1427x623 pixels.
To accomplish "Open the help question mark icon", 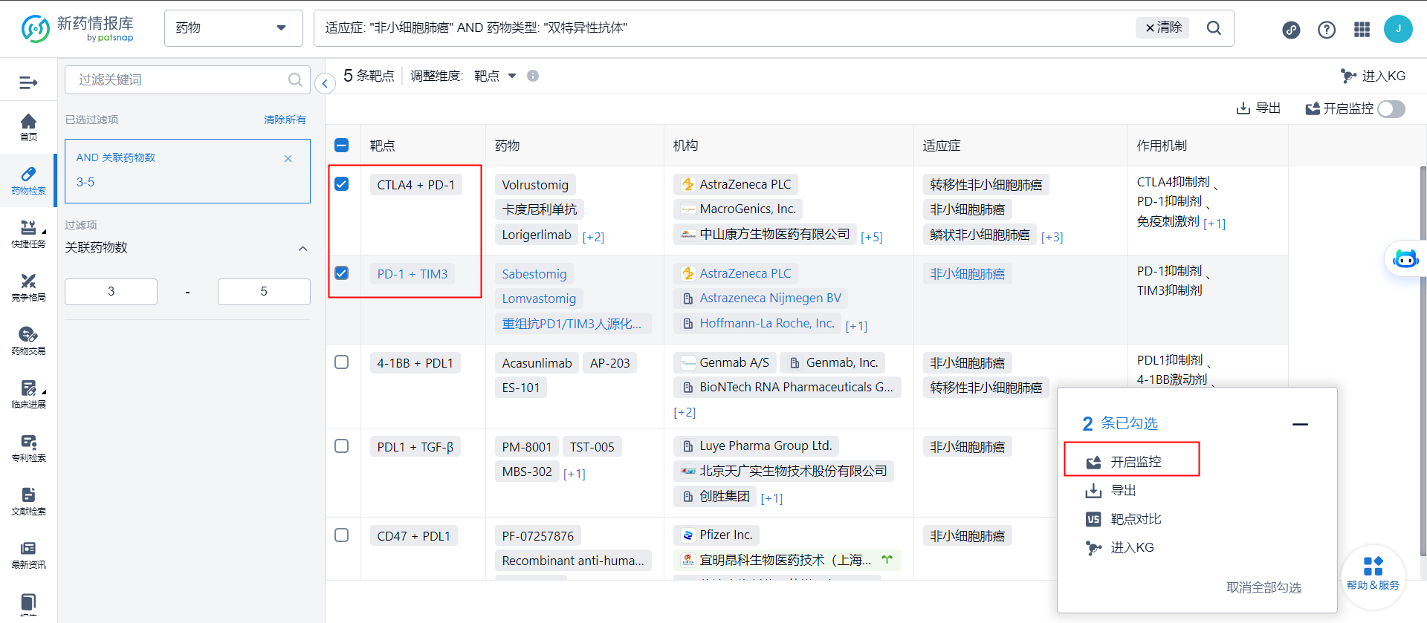I will [x=1327, y=30].
